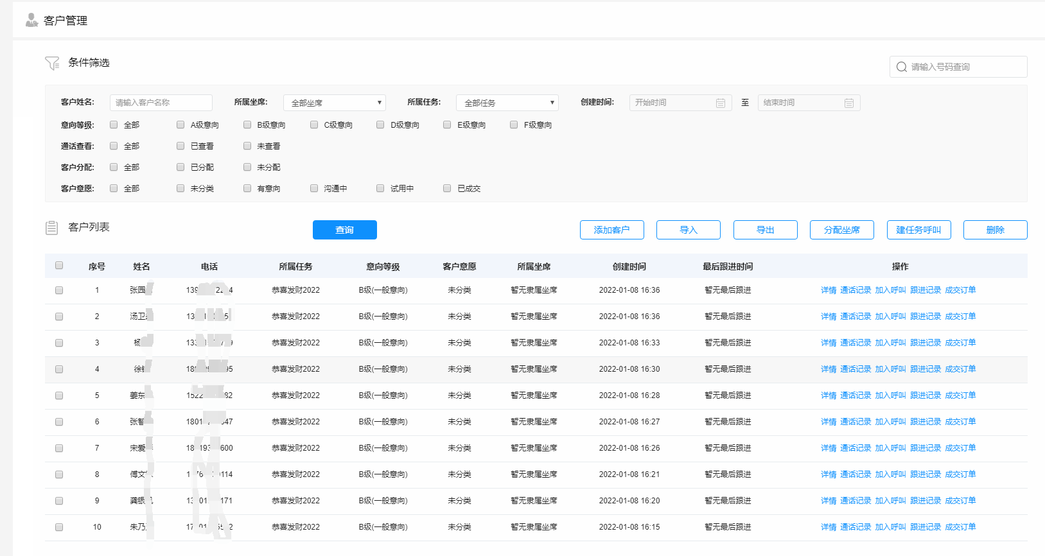The width and height of the screenshot is (1045, 556).
Task: Open 详情 for row 1
Action: (829, 290)
